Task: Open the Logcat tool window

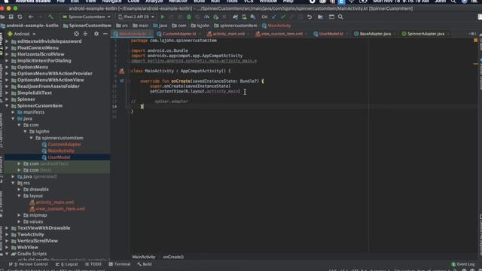Action: [67, 264]
